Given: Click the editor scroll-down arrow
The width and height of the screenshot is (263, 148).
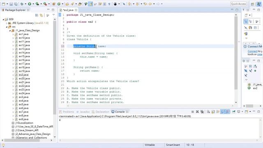Looking at the screenshot, I should coord(236,102).
